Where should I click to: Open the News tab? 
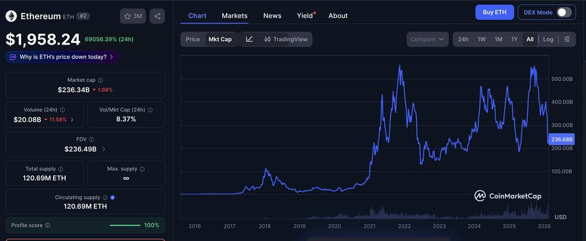(x=272, y=16)
